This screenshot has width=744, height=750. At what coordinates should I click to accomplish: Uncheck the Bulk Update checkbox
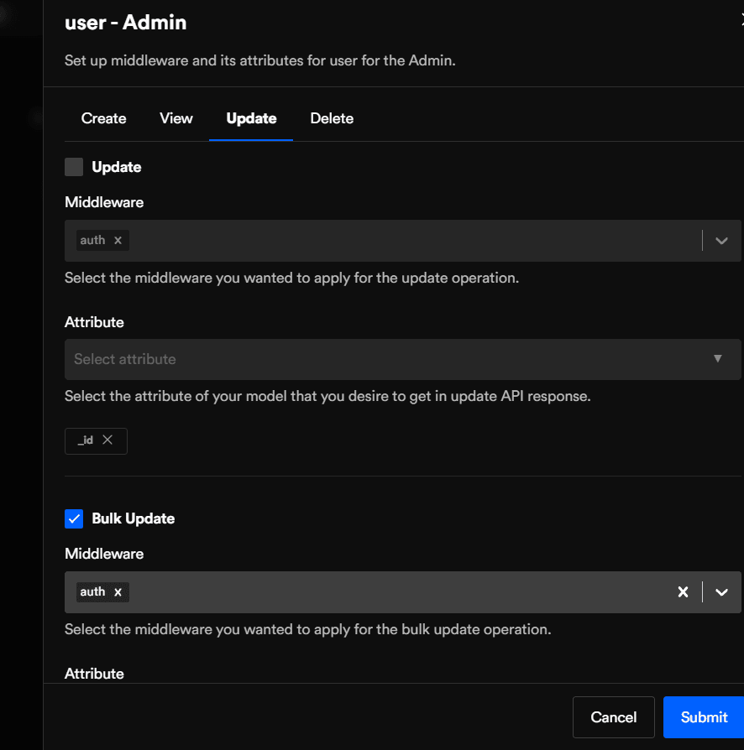click(x=74, y=518)
